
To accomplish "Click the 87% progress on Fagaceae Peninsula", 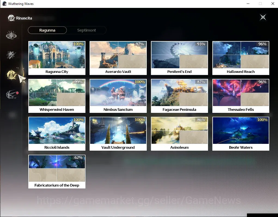I will coord(201,82).
